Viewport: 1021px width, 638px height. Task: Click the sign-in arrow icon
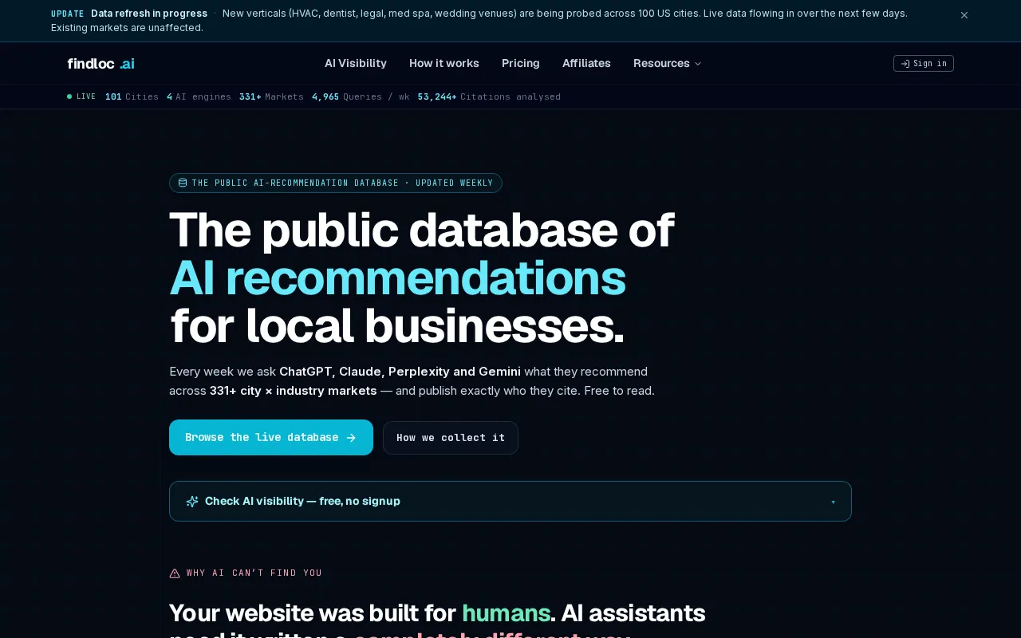[x=905, y=64]
